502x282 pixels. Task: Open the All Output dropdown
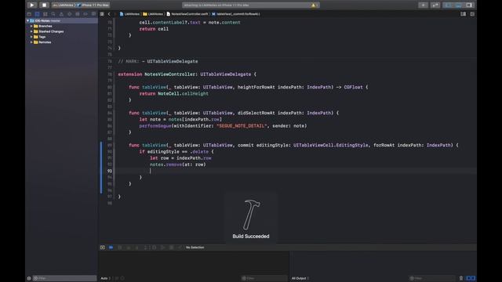(300, 279)
